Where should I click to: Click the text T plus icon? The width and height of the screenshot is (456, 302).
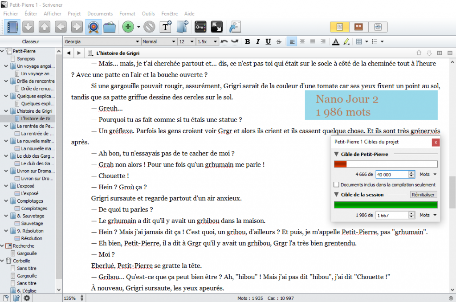point(166,27)
